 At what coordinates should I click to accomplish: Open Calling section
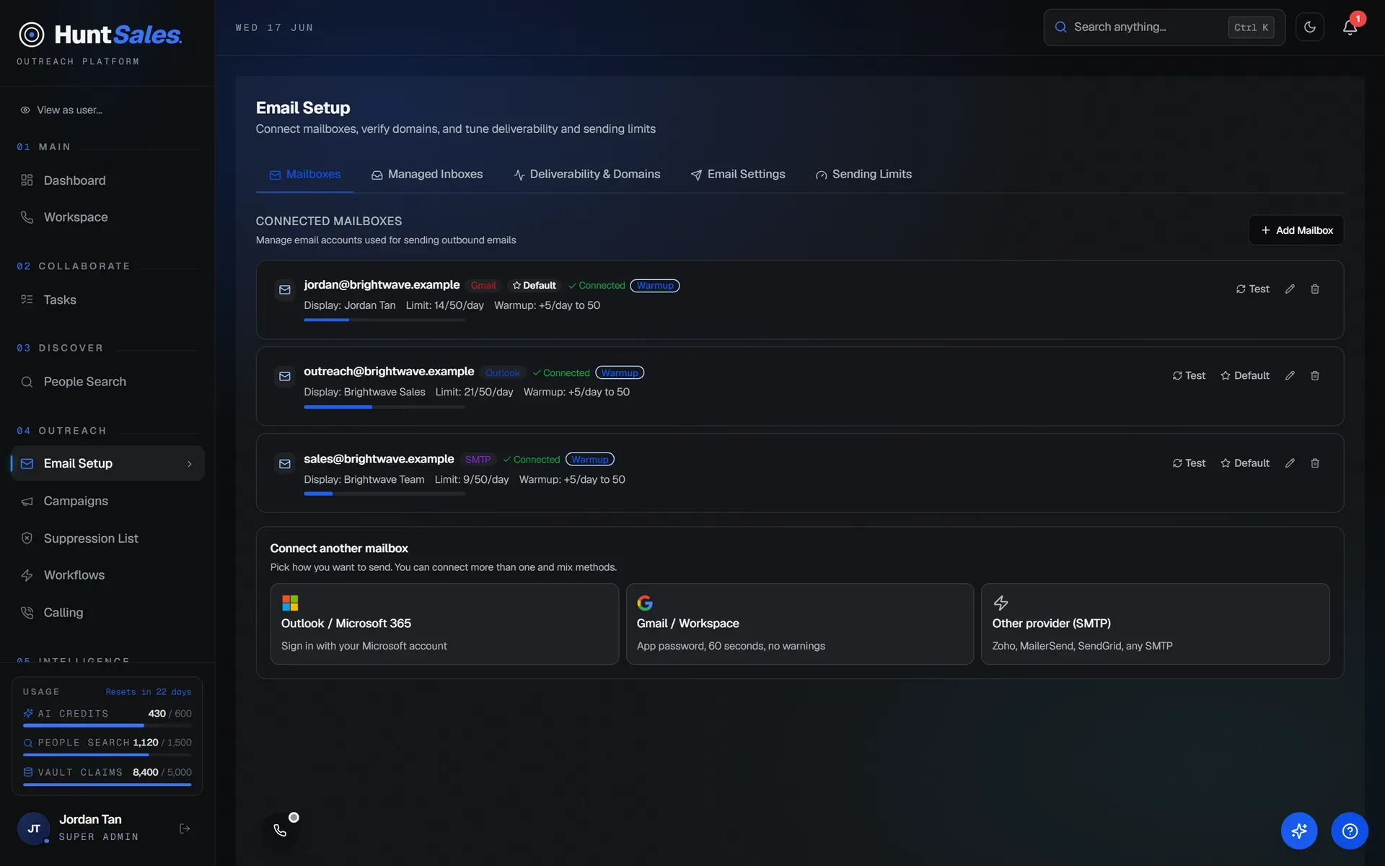click(107, 613)
